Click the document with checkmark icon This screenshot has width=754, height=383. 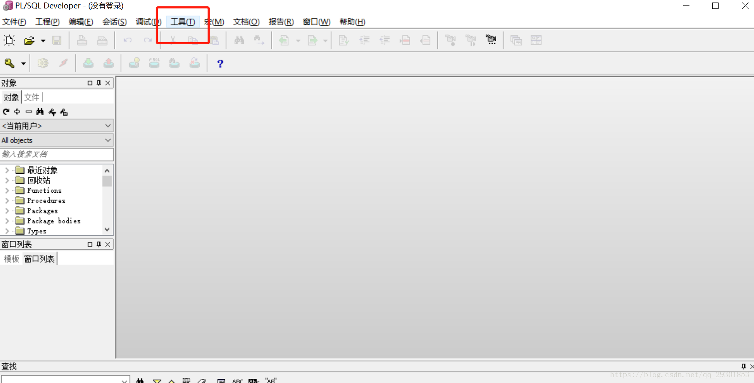tap(344, 40)
